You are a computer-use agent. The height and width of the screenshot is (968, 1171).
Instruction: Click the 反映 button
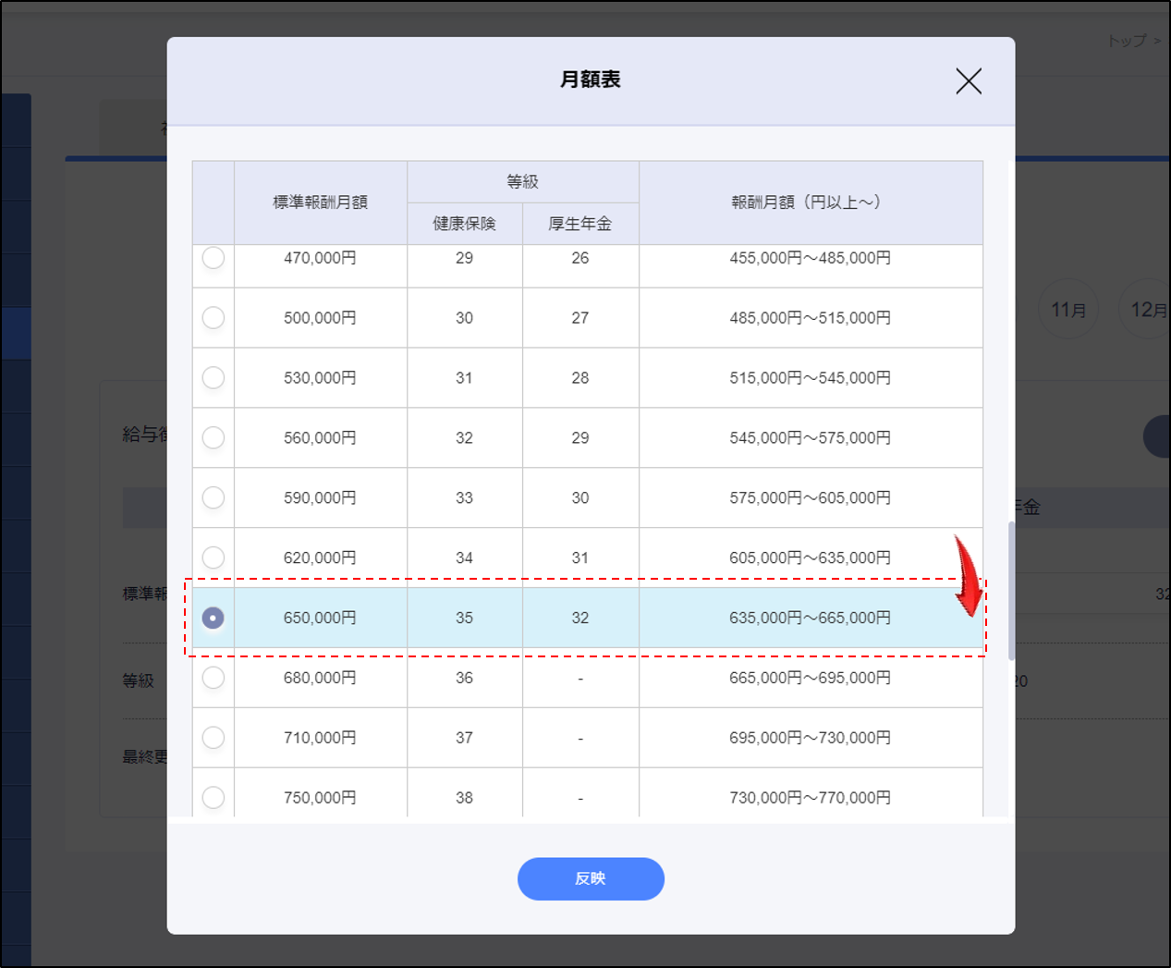click(591, 878)
